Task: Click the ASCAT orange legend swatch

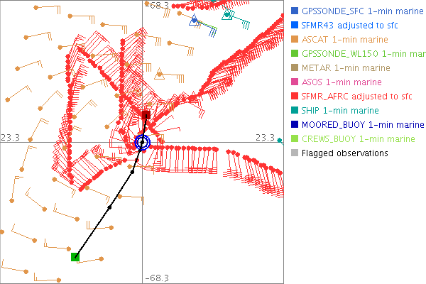Action: 294,40
